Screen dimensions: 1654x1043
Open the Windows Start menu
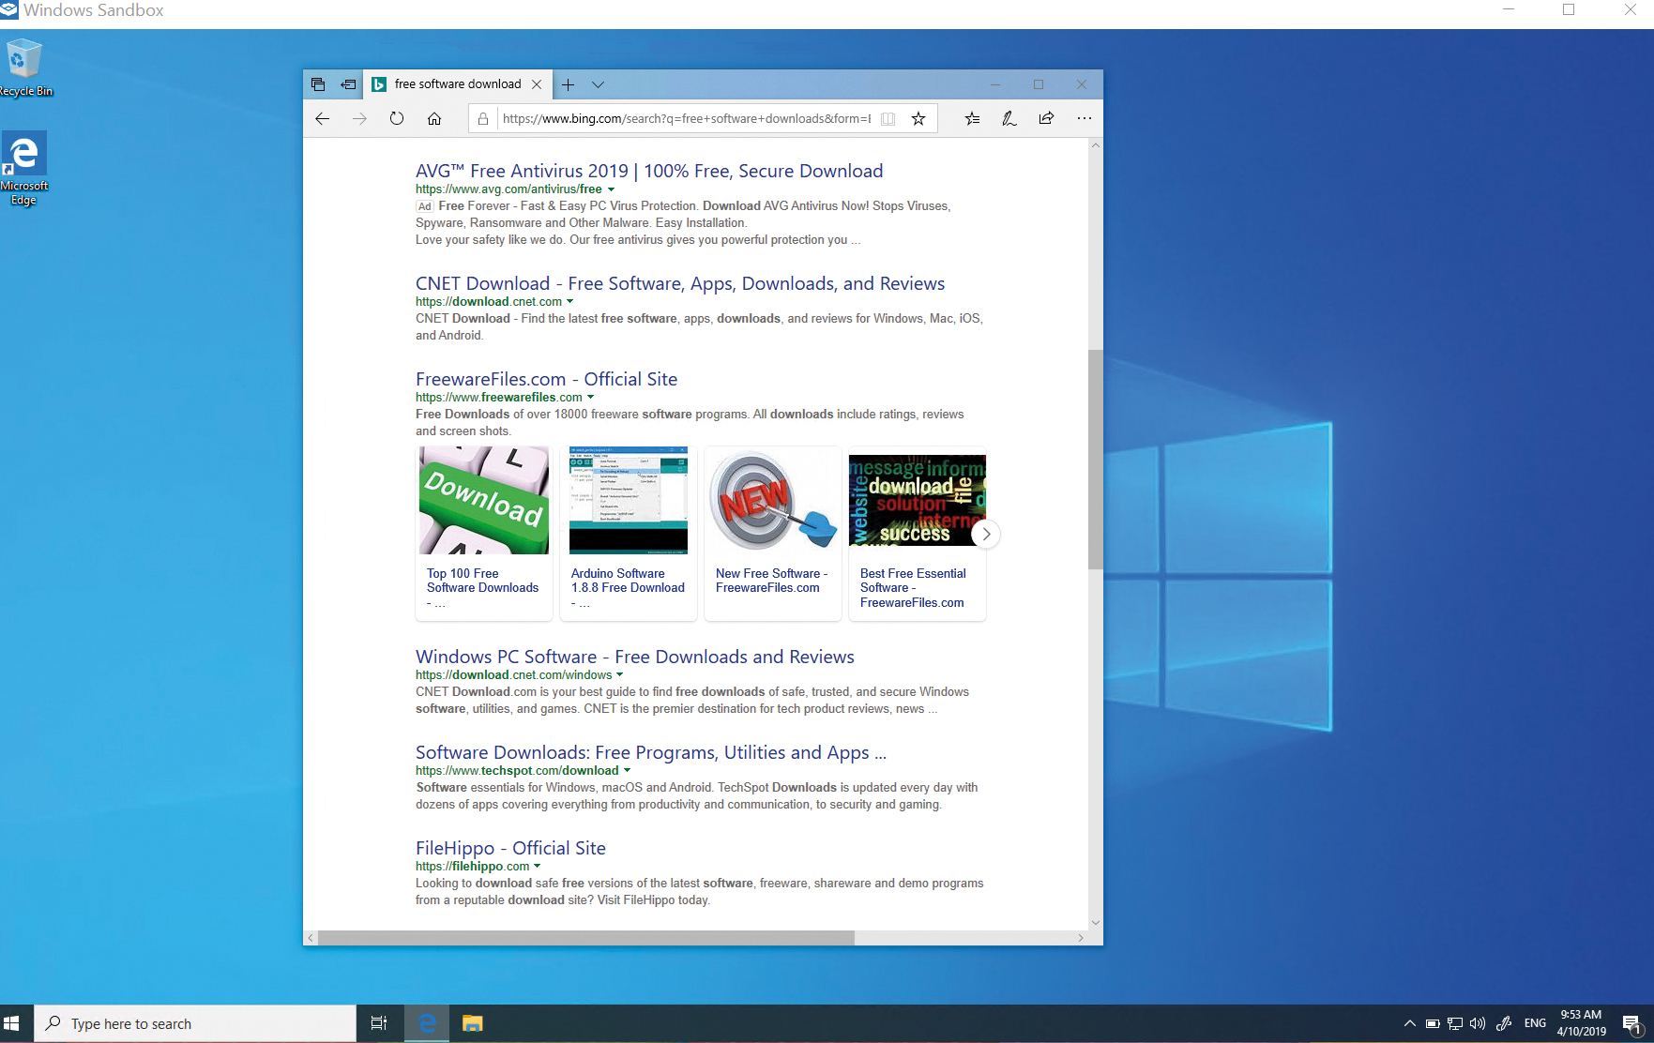coord(11,1023)
